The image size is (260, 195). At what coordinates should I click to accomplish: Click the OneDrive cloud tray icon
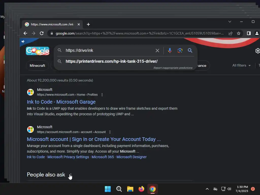pyautogui.click(x=215, y=189)
